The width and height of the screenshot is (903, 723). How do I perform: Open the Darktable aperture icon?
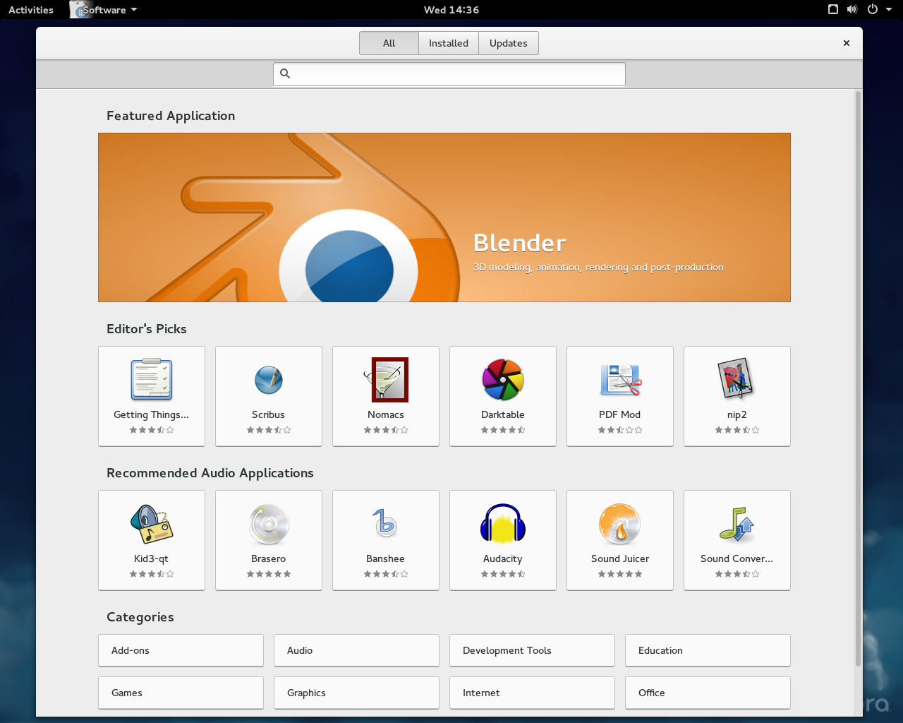503,379
